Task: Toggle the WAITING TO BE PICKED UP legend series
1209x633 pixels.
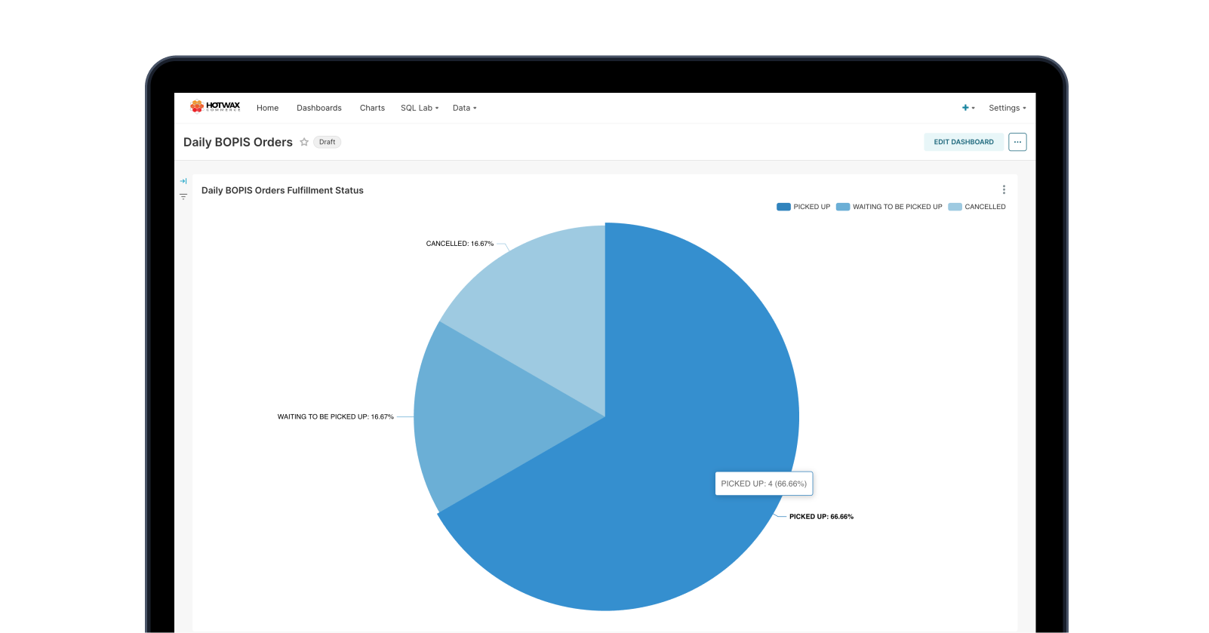Action: 889,207
